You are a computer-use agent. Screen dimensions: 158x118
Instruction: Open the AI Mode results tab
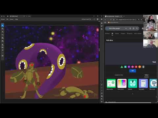tap(107, 33)
